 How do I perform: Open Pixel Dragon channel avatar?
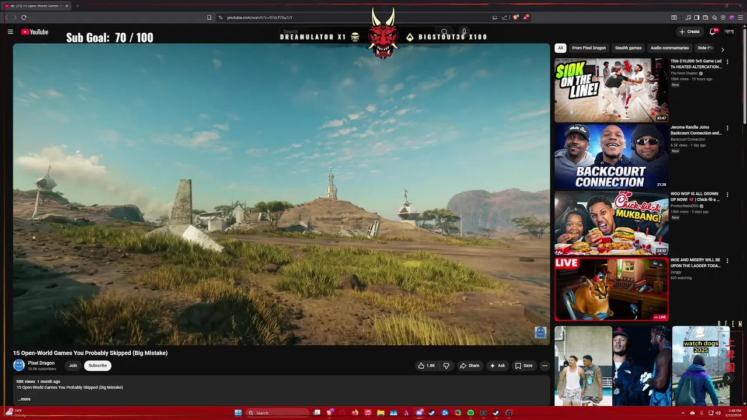[19, 365]
